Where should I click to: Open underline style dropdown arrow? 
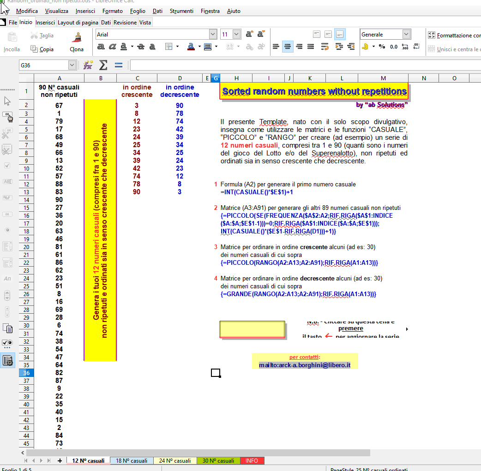tap(132, 47)
